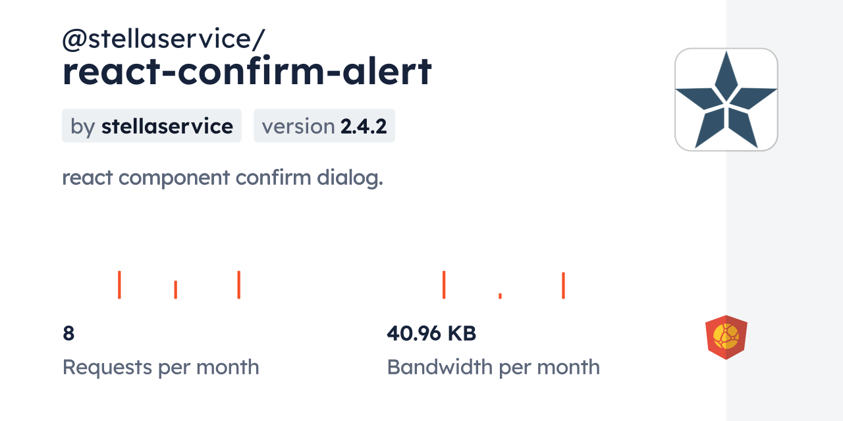Click the "Requests per month" label
The height and width of the screenshot is (421, 843).
(161, 367)
